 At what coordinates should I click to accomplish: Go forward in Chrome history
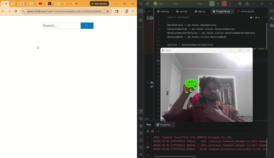pos(9,11)
